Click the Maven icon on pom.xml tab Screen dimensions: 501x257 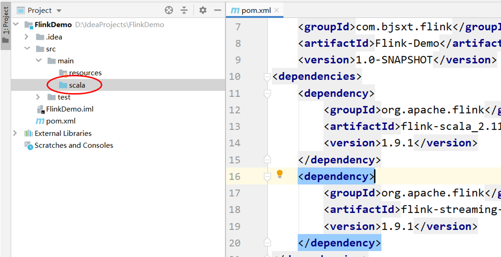click(235, 11)
